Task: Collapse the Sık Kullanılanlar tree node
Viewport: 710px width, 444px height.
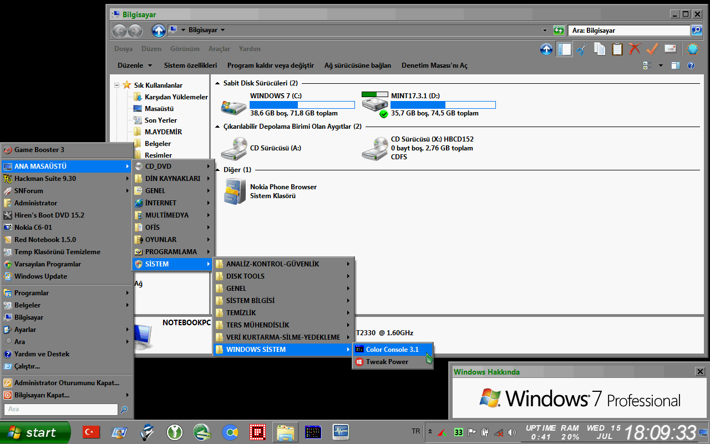Action: pyautogui.click(x=117, y=85)
